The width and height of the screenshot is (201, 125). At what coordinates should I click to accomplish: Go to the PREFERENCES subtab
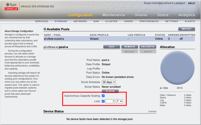[149, 21]
